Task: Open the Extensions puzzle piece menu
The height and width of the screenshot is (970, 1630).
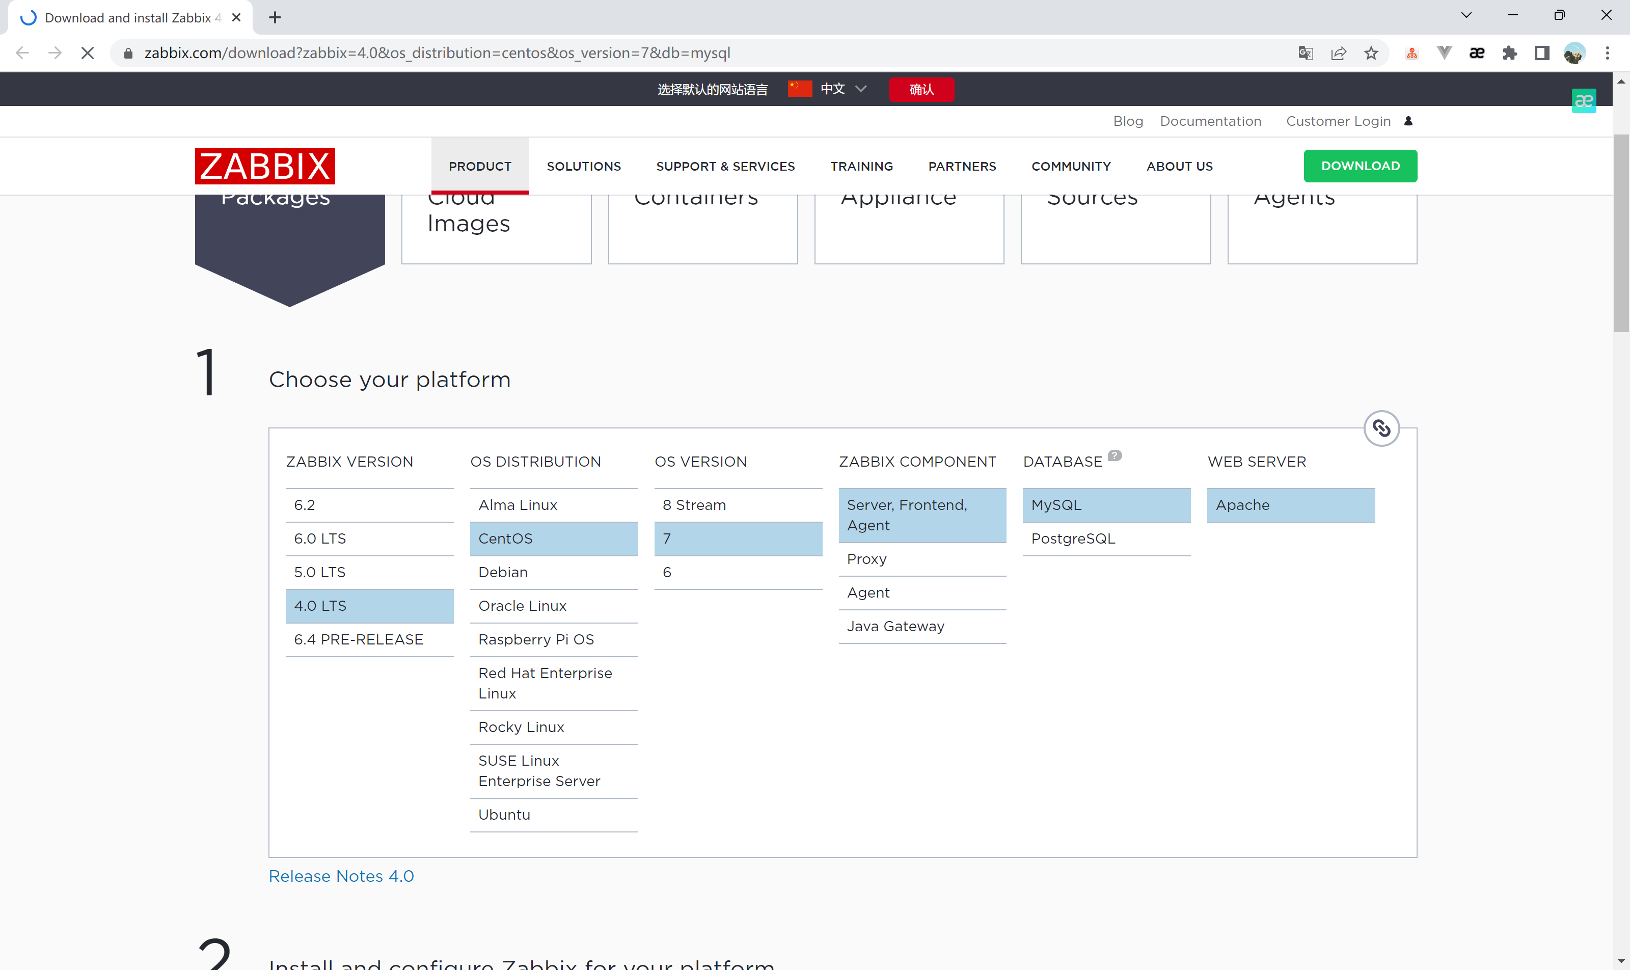Action: pyautogui.click(x=1510, y=53)
